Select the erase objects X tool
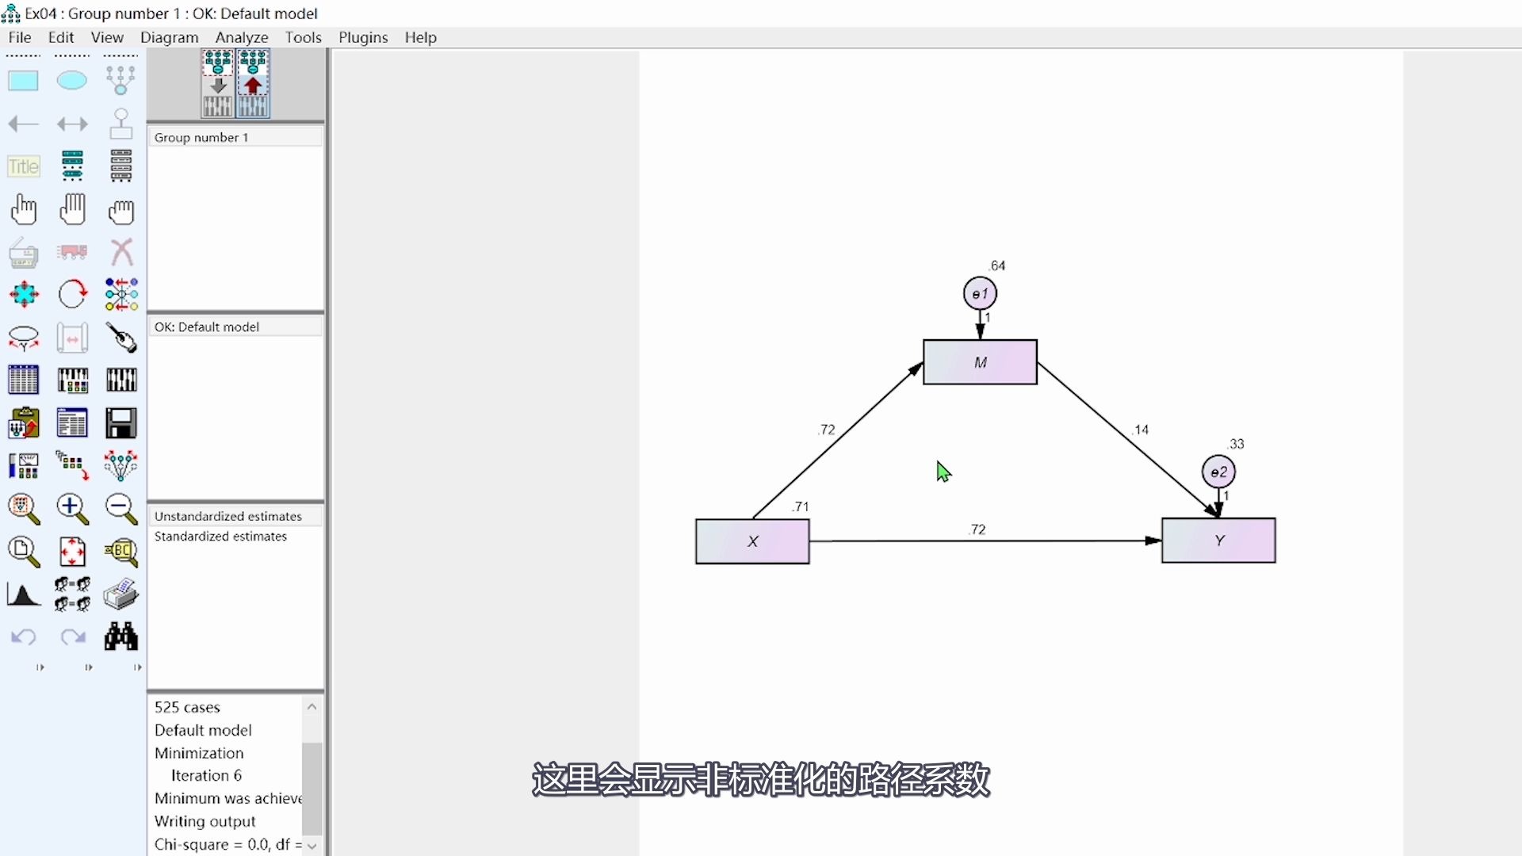 click(121, 252)
